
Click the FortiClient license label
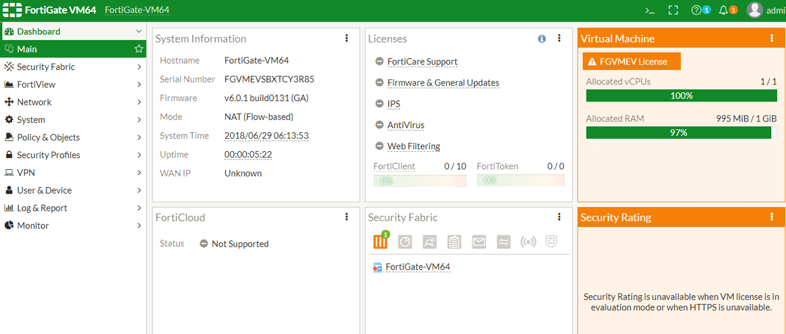(x=394, y=166)
